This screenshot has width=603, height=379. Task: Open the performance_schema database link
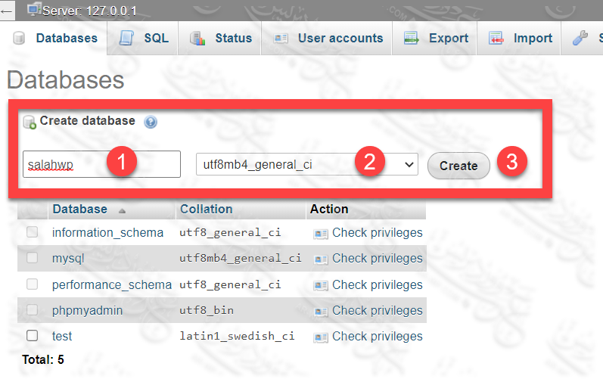click(x=111, y=284)
